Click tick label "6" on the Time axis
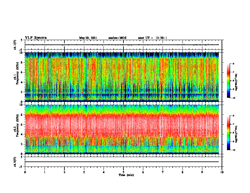 (143, 172)
